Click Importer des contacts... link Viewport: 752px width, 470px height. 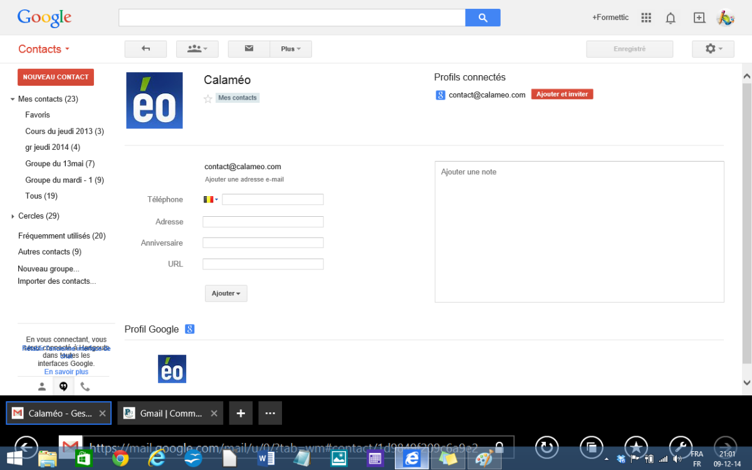(57, 281)
